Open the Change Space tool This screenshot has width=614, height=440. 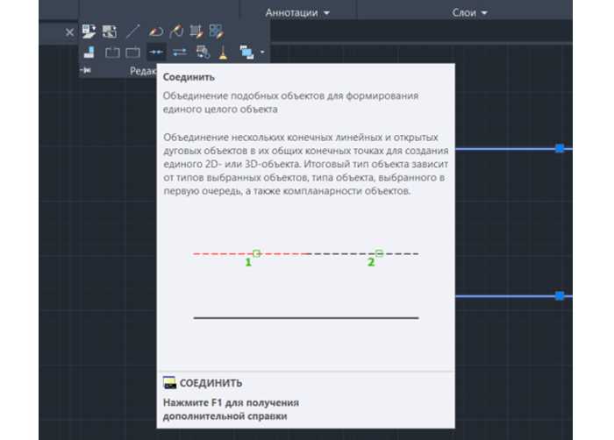click(x=110, y=32)
